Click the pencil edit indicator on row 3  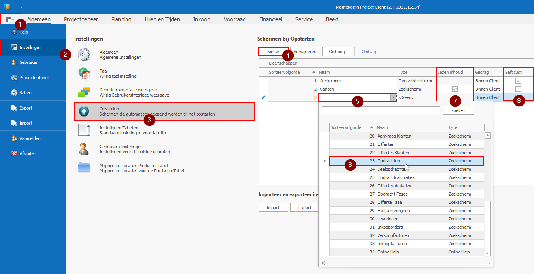pos(263,97)
